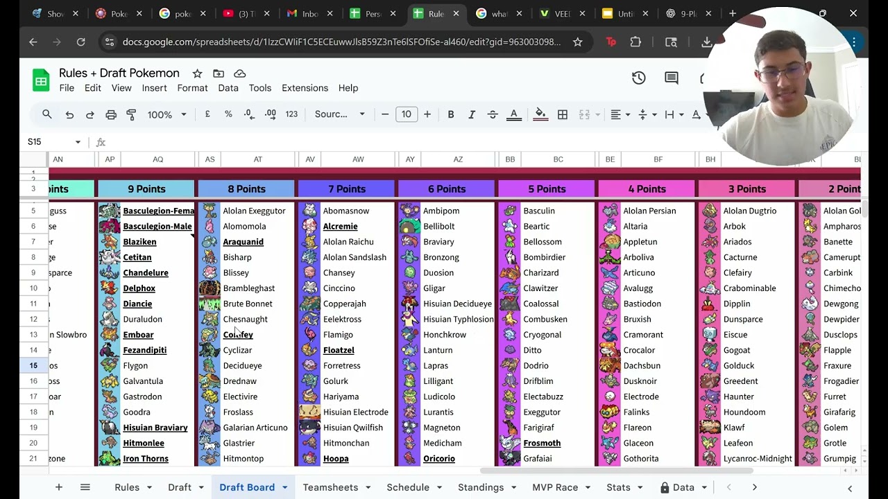Format as percent
The image size is (888, 499).
pos(228,114)
